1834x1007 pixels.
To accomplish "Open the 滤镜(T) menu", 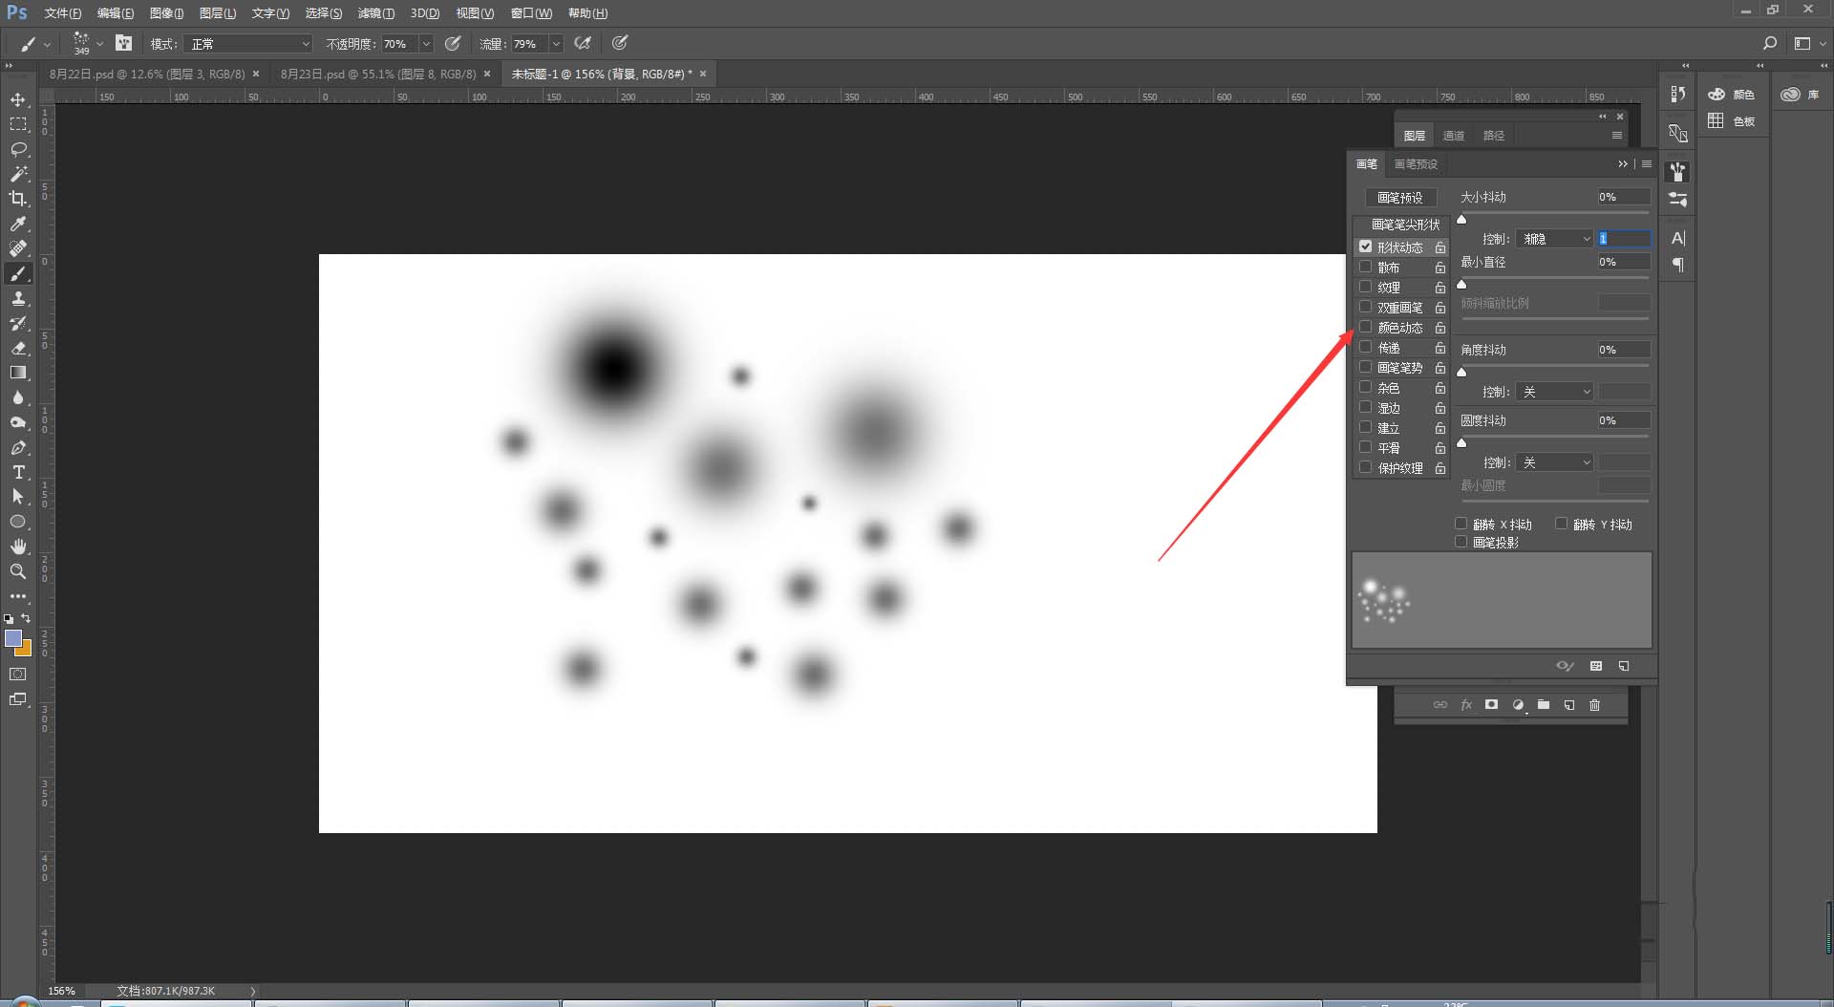I will pos(376,13).
